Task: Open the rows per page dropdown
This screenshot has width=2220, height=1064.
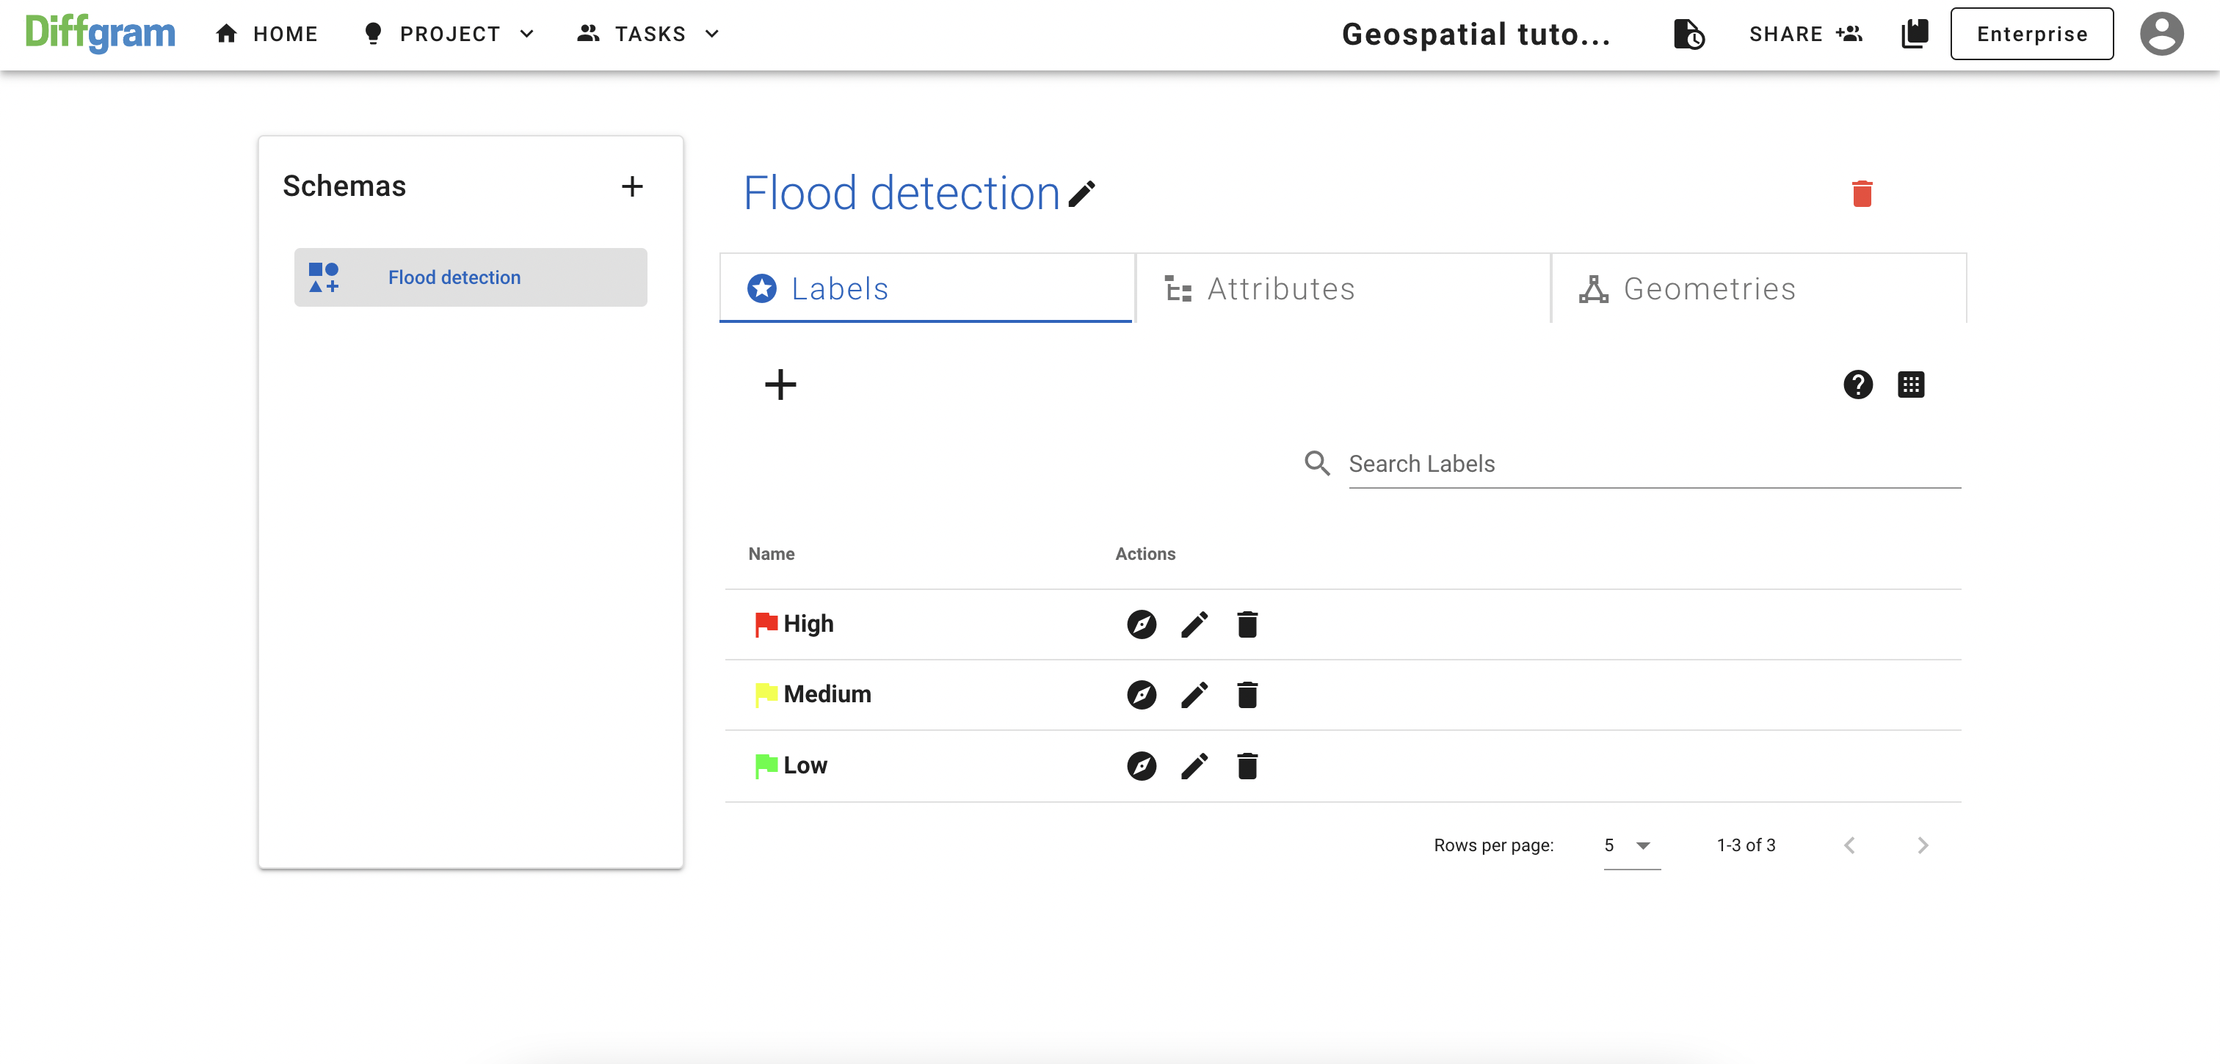Action: click(x=1630, y=843)
